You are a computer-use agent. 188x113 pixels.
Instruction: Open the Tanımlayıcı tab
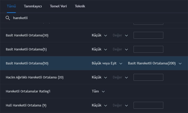(x=33, y=6)
